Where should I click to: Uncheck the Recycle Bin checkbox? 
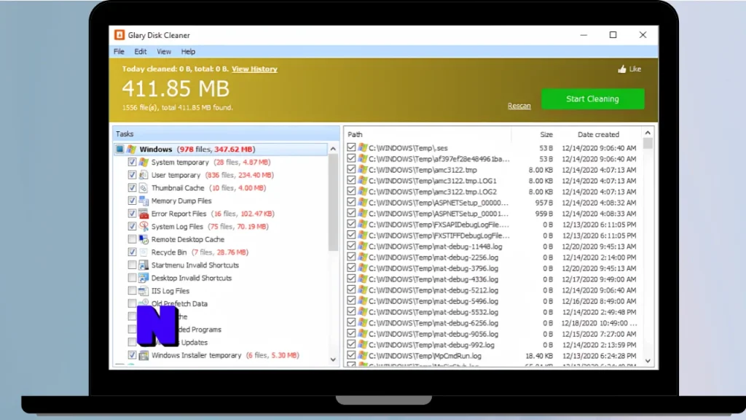click(x=132, y=252)
